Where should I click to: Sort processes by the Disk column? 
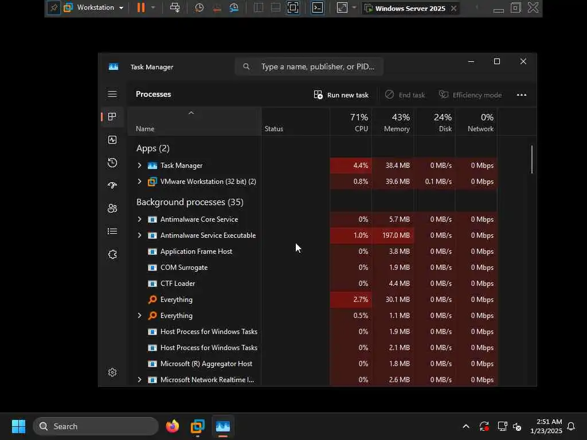[x=435, y=121]
